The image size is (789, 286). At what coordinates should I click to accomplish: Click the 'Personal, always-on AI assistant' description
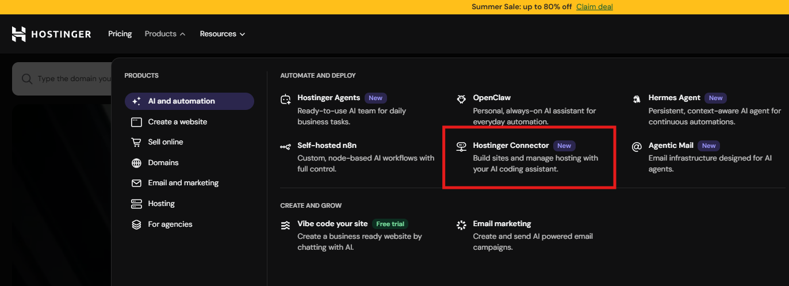click(534, 116)
